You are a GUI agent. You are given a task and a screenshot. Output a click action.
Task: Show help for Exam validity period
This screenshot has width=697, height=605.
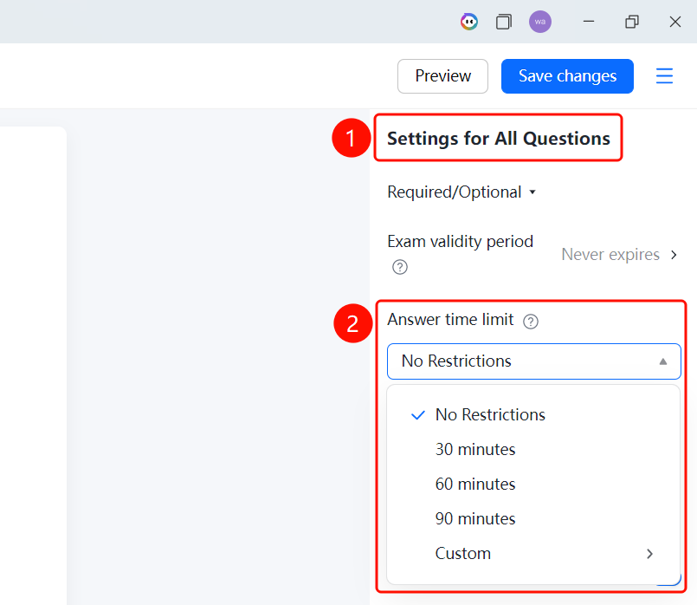click(x=400, y=267)
